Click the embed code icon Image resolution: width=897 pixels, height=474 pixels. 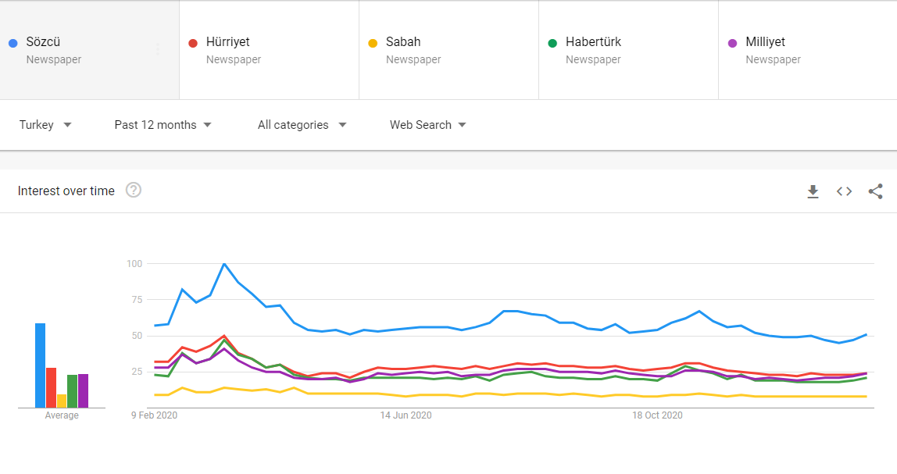(844, 191)
